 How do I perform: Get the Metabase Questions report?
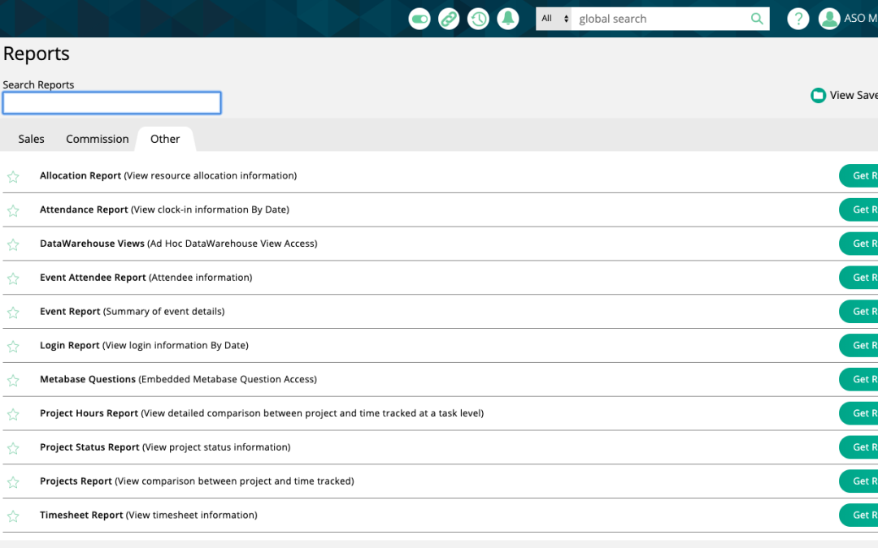tap(858, 379)
